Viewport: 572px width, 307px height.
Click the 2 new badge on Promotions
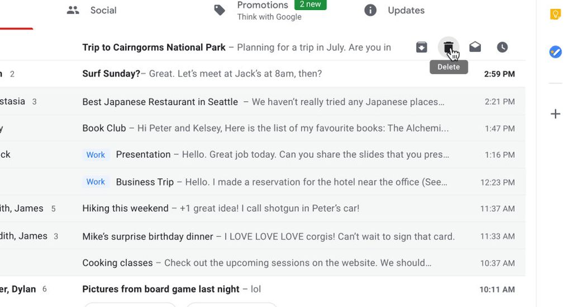310,4
